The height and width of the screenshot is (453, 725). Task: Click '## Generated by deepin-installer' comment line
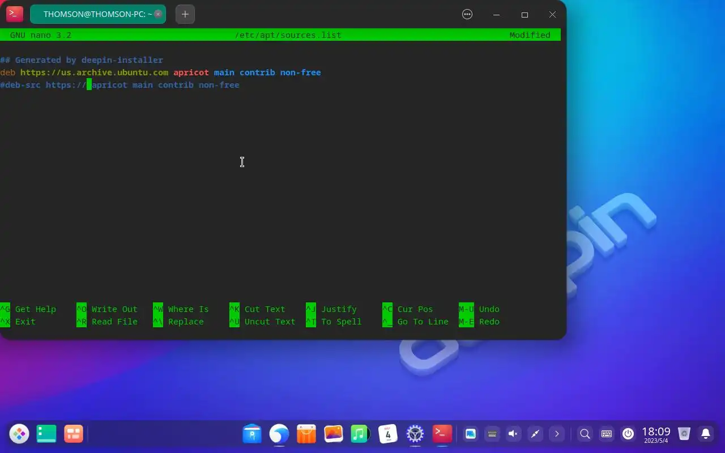[x=82, y=60]
